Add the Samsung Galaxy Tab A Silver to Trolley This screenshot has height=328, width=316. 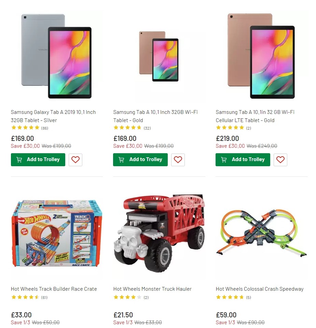coord(38,159)
